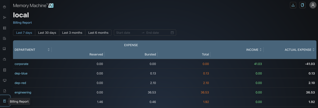This screenshot has height=108, width=318.
Task: Switch to Last 30 days range
Action: coord(47,33)
